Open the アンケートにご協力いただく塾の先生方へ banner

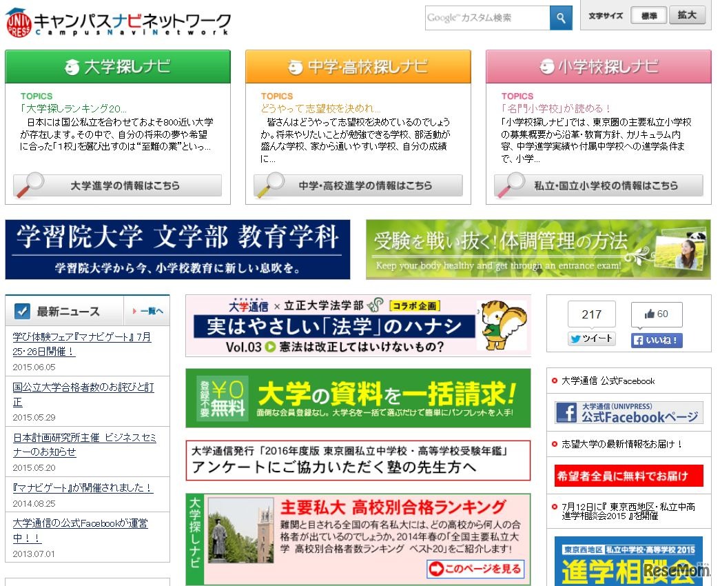click(x=358, y=460)
